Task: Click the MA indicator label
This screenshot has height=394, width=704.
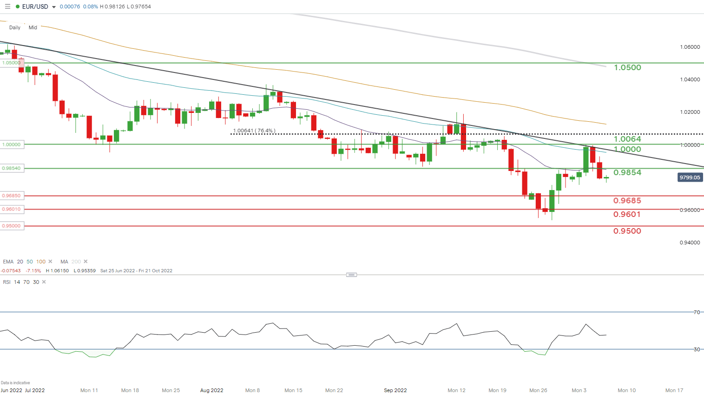Action: (64, 262)
